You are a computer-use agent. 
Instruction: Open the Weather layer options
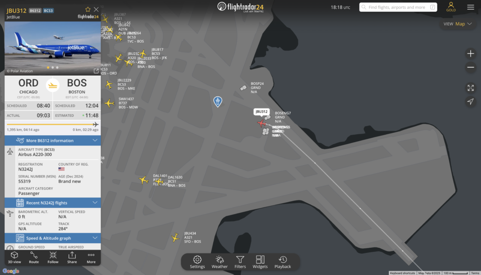click(220, 262)
